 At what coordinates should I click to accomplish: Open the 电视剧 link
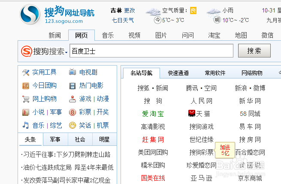88,72
